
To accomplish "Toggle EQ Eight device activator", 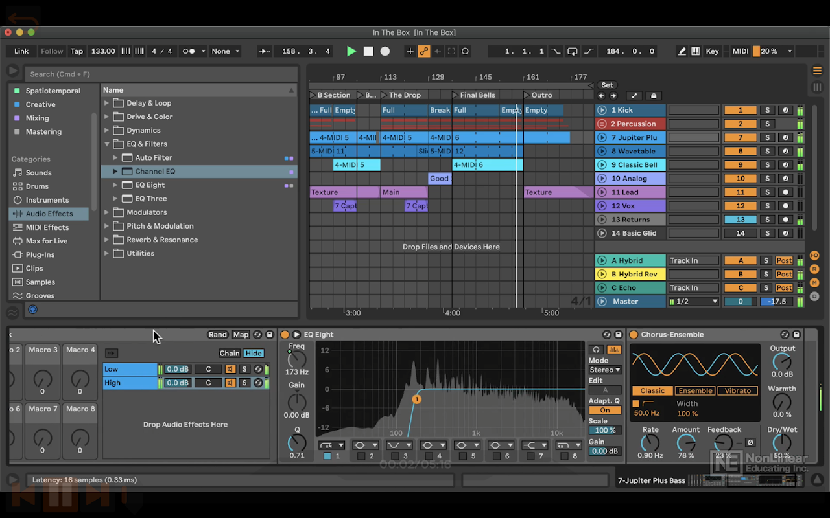I will 285,335.
